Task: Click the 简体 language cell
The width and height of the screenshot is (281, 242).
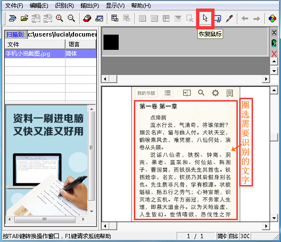Action: (x=81, y=54)
